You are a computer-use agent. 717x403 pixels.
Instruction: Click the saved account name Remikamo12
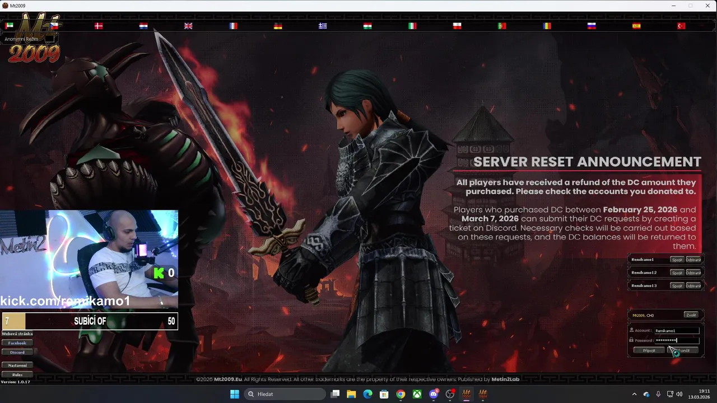[x=644, y=273]
